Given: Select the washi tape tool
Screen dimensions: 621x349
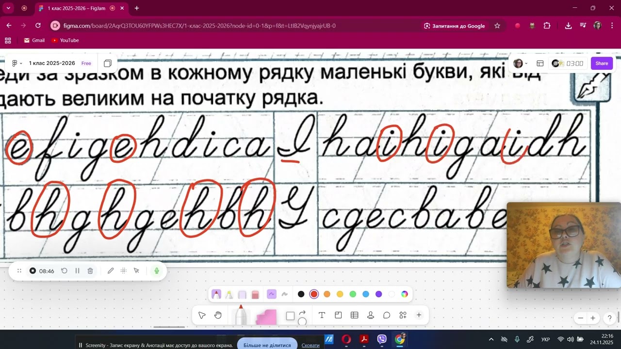Looking at the screenshot, I should tap(242, 294).
